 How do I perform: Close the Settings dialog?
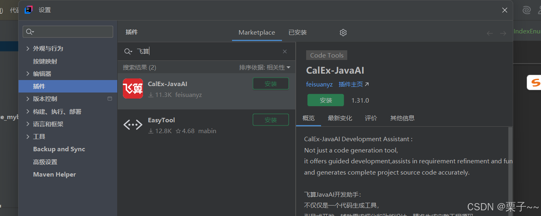[505, 10]
